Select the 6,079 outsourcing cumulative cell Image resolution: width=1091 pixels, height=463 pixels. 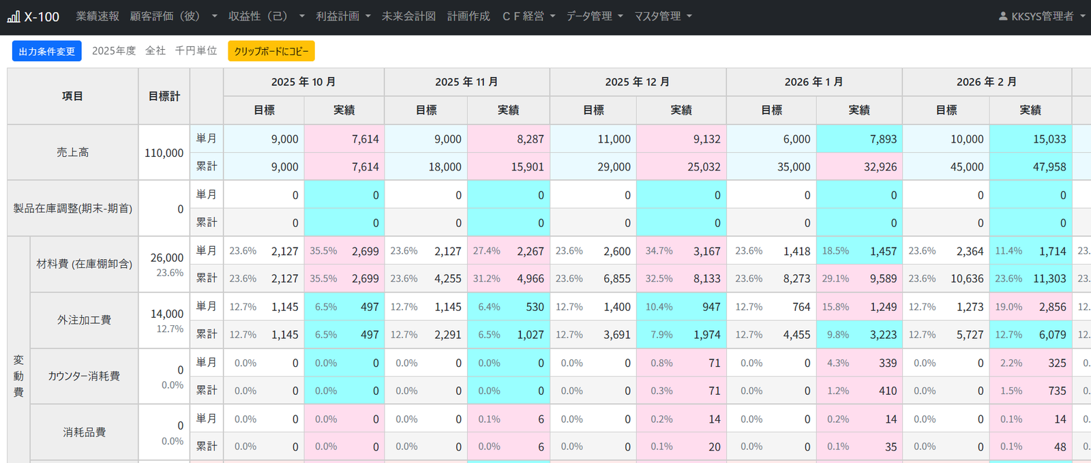pos(1030,335)
